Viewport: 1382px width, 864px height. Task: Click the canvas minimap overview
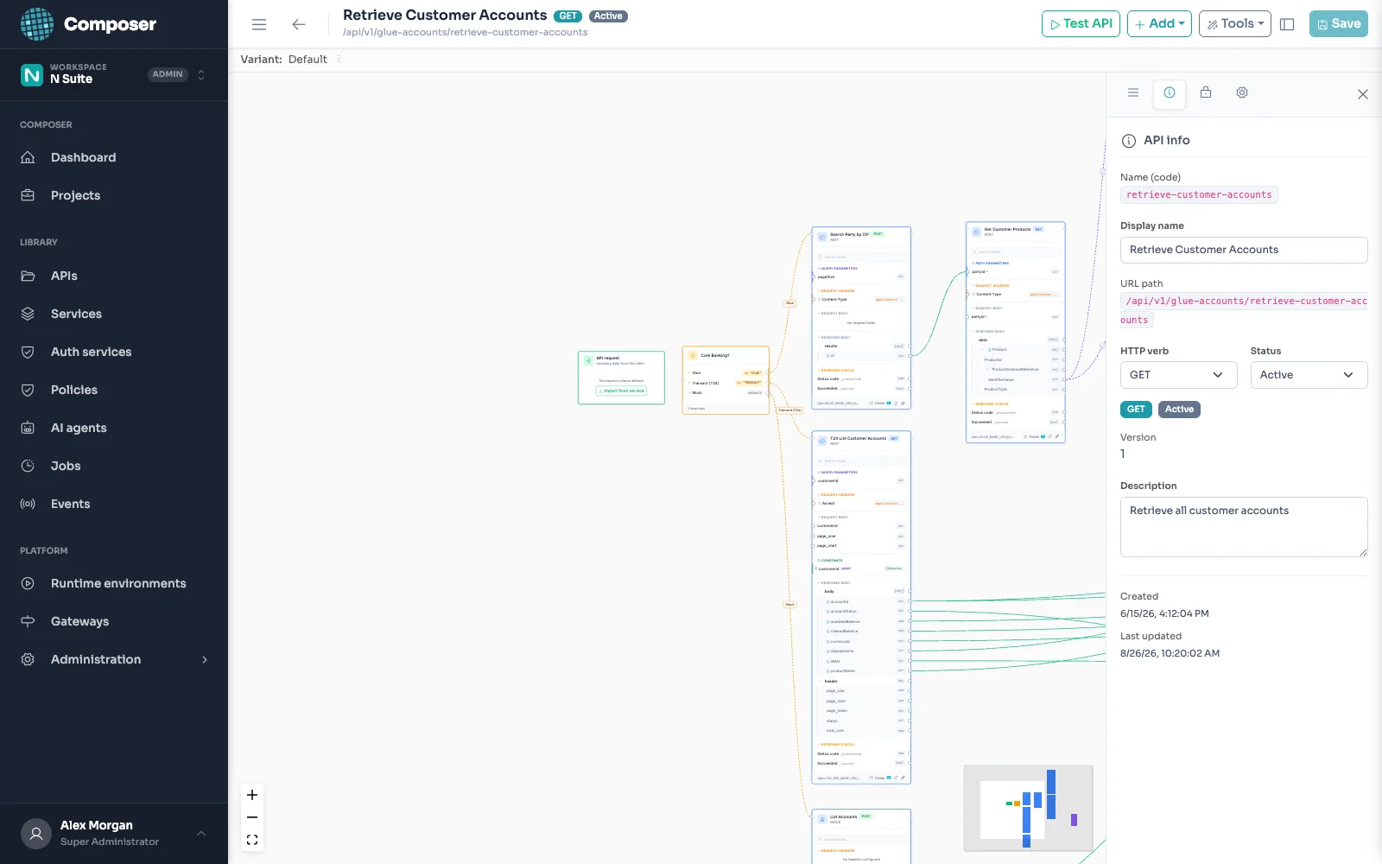[x=1028, y=808]
